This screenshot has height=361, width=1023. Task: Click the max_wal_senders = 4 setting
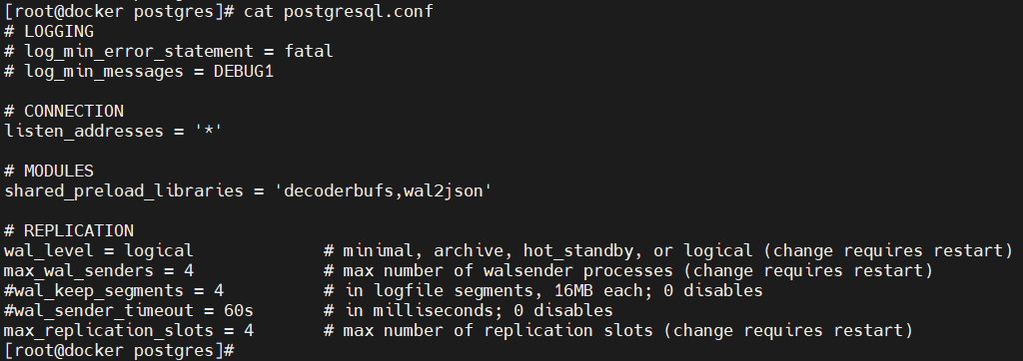pos(99,270)
